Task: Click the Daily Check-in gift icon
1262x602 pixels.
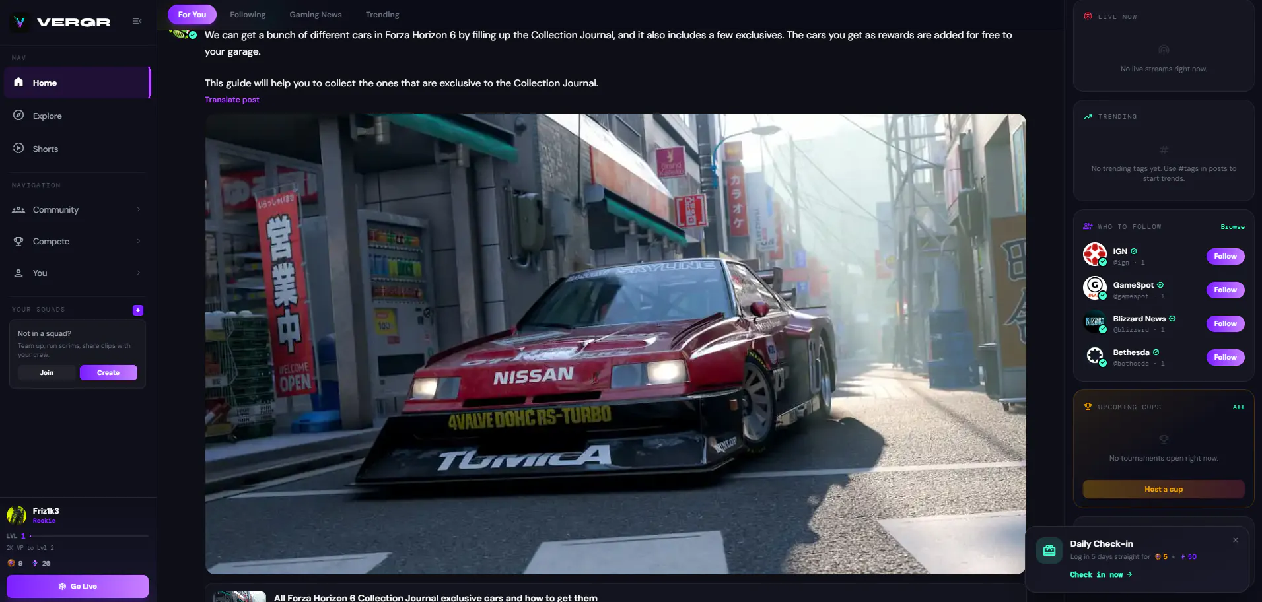Action: point(1049,551)
